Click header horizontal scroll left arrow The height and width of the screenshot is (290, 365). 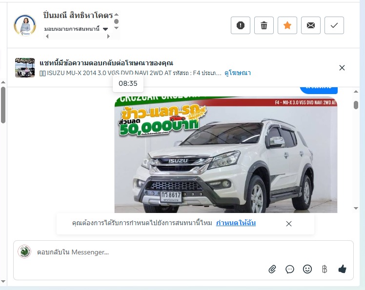[47, 36]
